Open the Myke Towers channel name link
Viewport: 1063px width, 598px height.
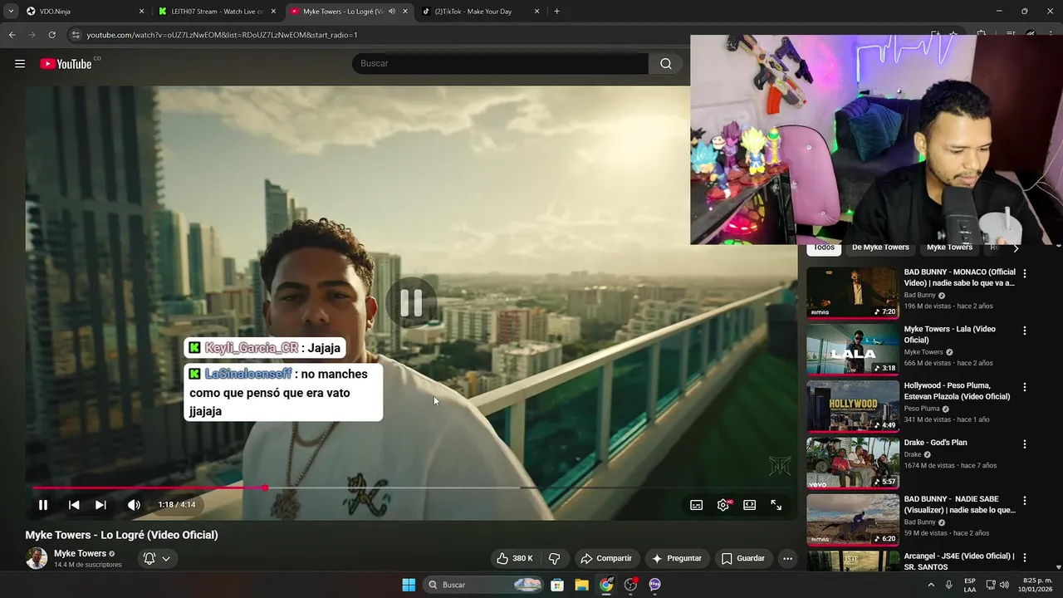80,553
